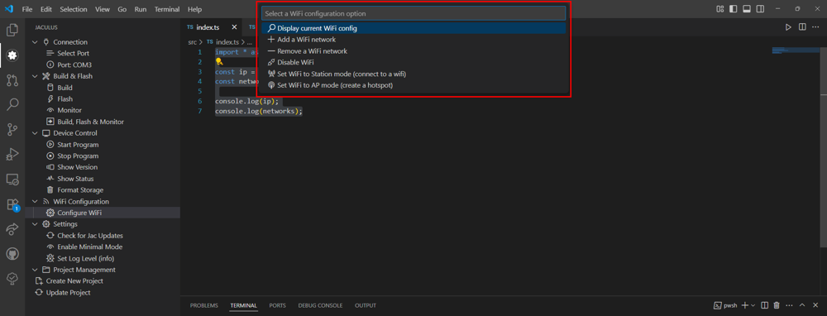
Task: Choose Set WiFi to Station mode
Action: [413, 74]
